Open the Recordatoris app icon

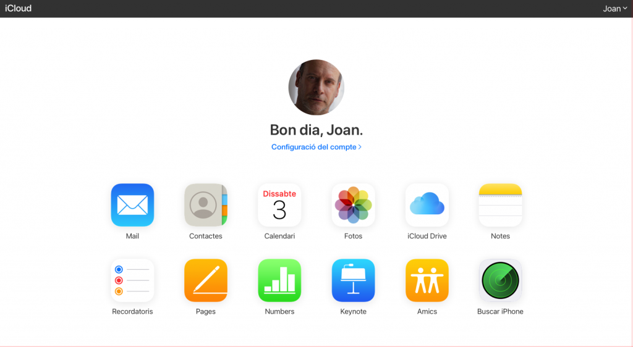pyautogui.click(x=132, y=280)
